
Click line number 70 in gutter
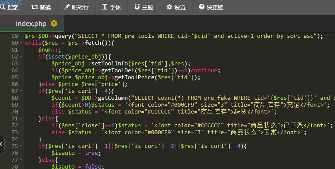coord(15,112)
